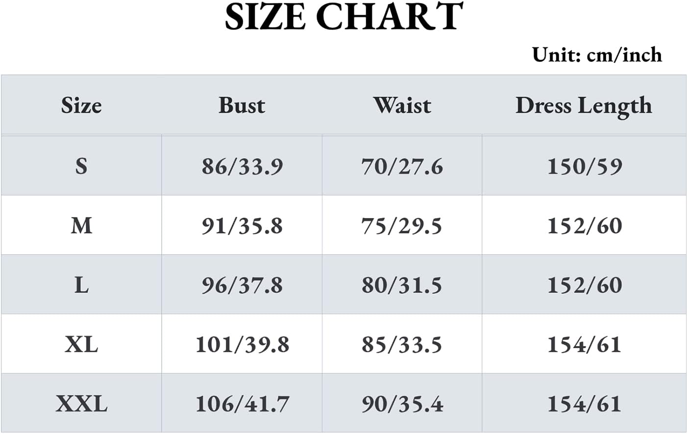
Task: Click bust value 86/33.9
Action: coord(242,166)
